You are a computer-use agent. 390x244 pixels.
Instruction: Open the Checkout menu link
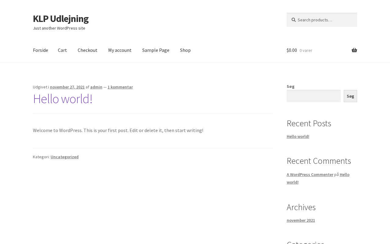(87, 50)
